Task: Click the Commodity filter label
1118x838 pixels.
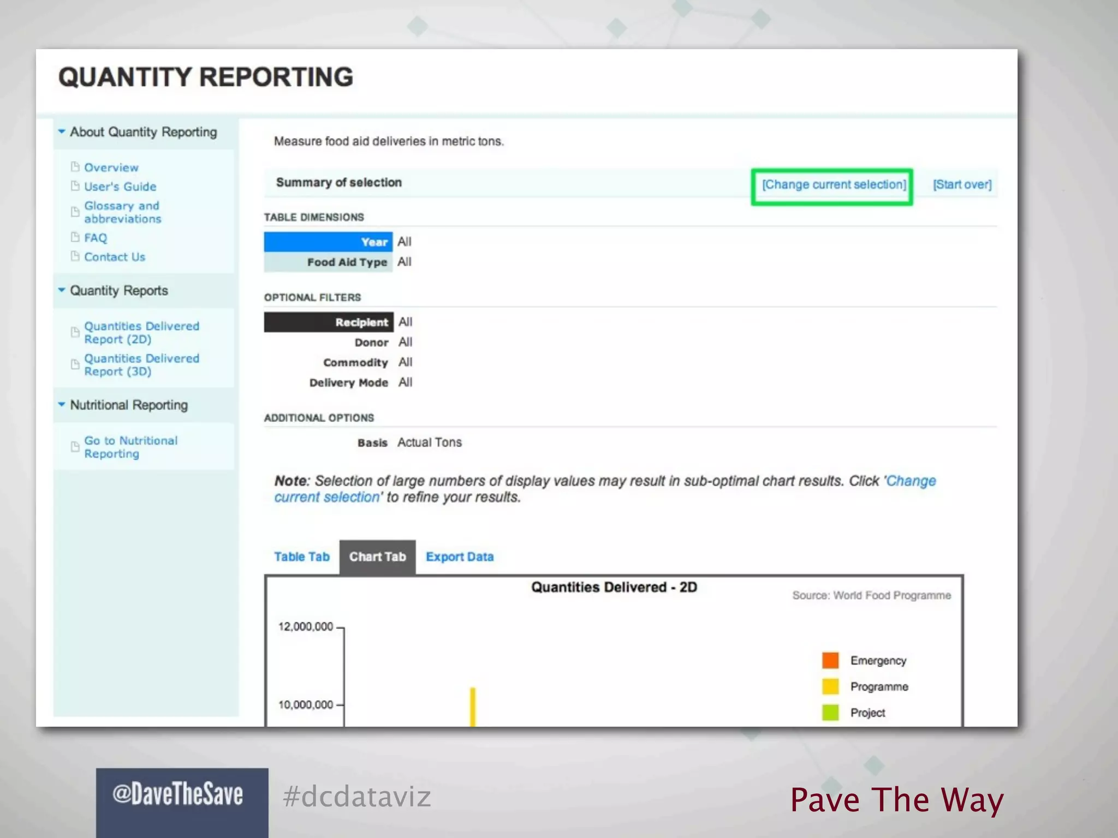Action: (355, 363)
